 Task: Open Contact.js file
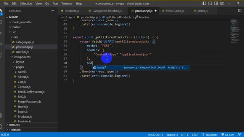[x=24, y=87]
